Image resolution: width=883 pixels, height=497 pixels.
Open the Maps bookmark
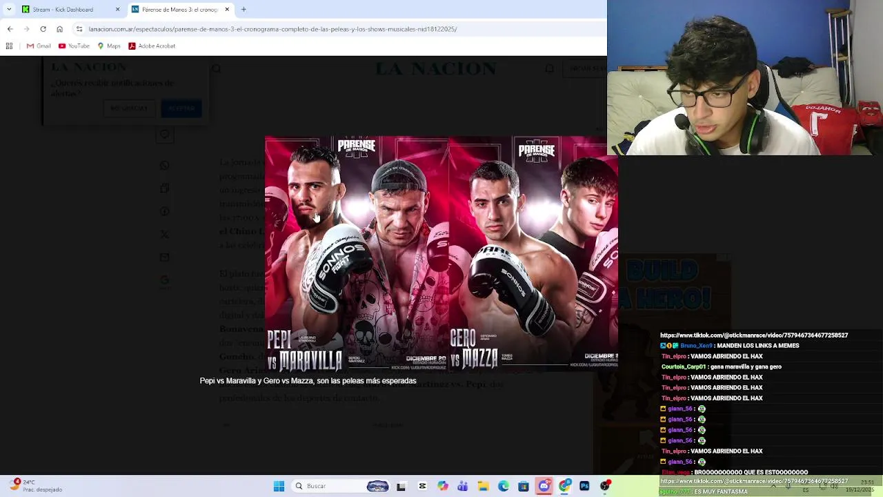pos(109,46)
